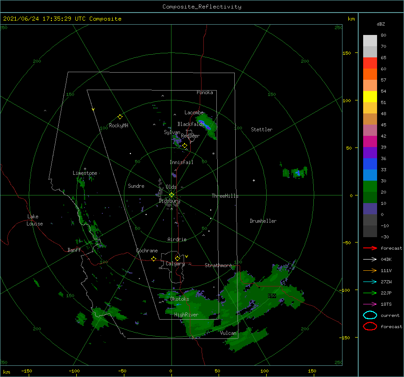Click the Drumheller city label

click(263, 221)
